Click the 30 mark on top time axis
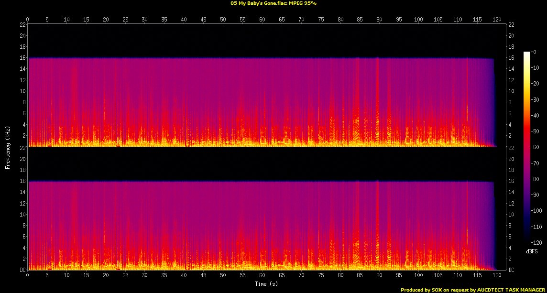 click(x=145, y=19)
